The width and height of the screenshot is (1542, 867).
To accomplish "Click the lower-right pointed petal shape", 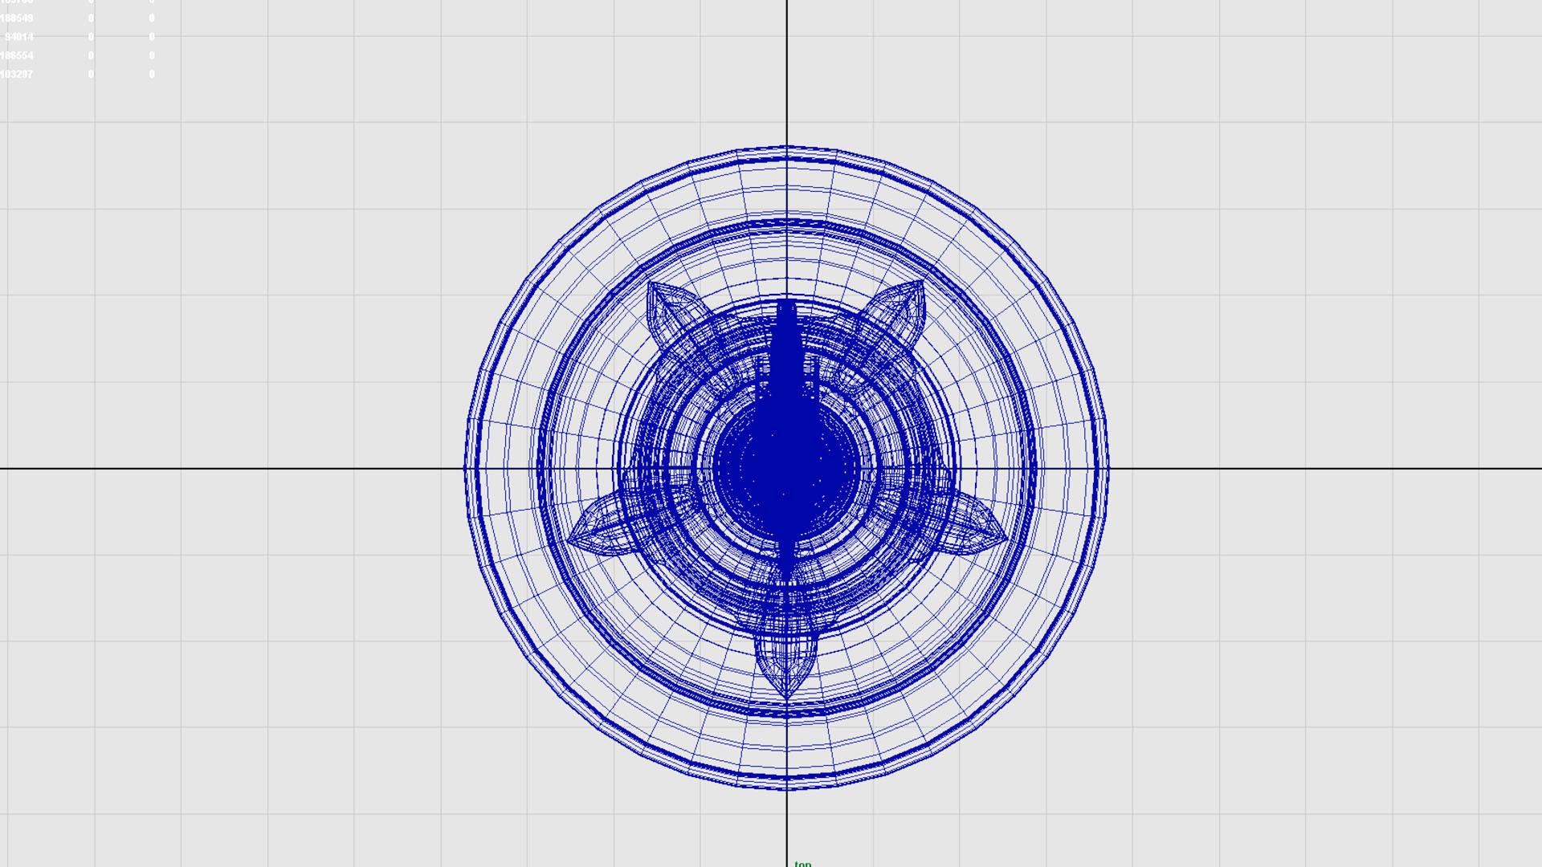I will 976,530.
